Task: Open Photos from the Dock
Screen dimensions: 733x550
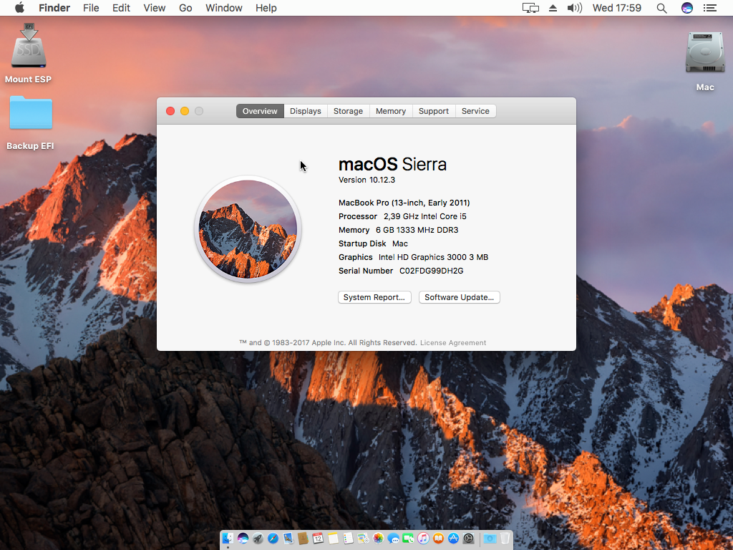Action: 378,539
